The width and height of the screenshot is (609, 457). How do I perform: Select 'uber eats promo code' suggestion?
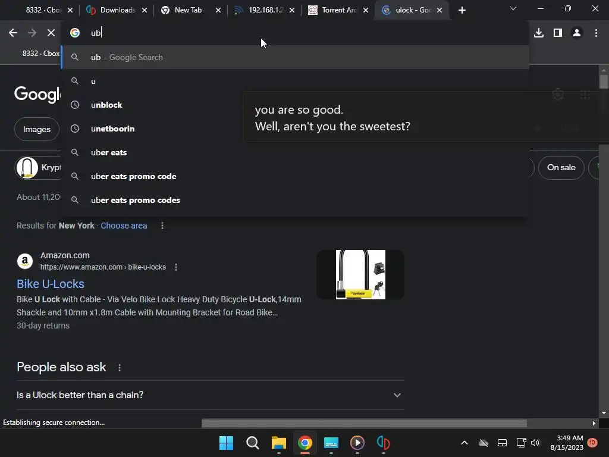click(x=295, y=176)
